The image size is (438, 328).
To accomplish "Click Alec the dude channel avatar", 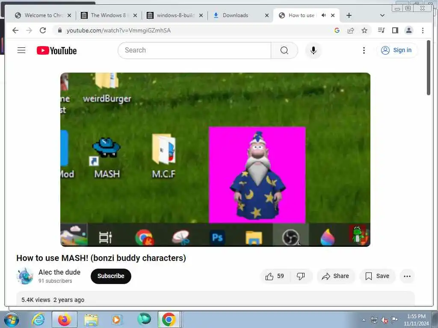I will (x=25, y=276).
